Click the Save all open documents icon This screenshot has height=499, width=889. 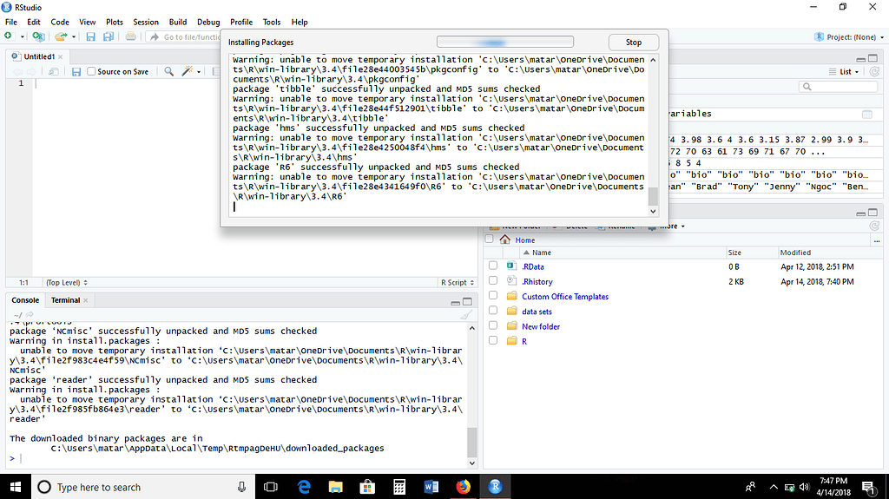109,36
